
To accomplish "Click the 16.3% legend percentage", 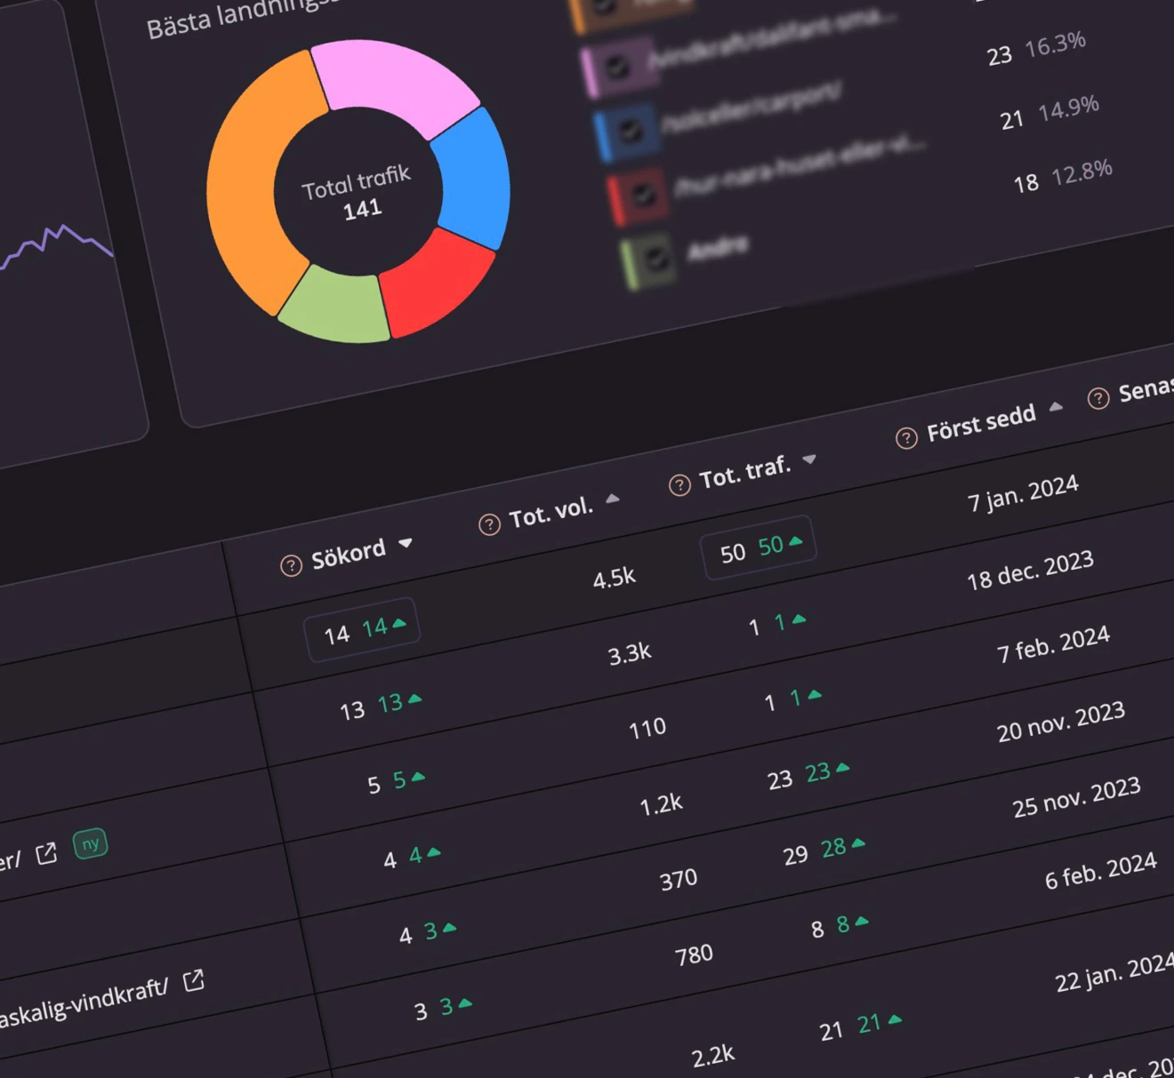I will pyautogui.click(x=1055, y=44).
